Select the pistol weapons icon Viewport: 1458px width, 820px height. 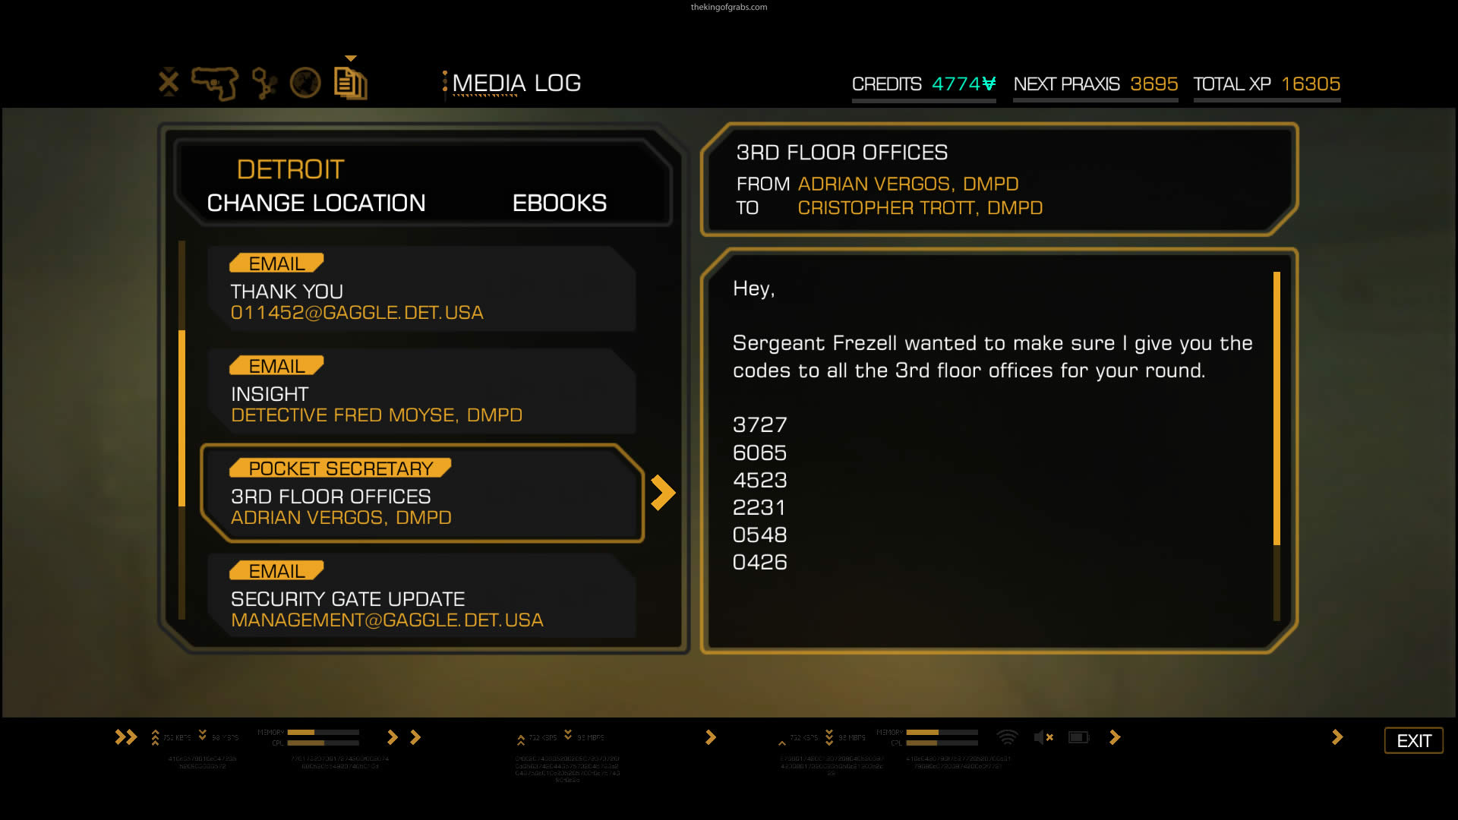click(215, 83)
